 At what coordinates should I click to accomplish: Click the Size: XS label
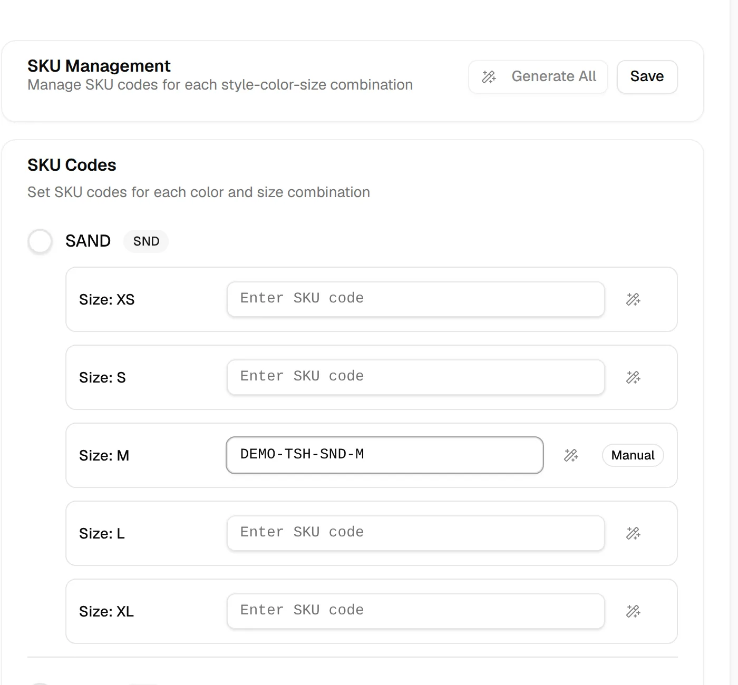click(107, 299)
